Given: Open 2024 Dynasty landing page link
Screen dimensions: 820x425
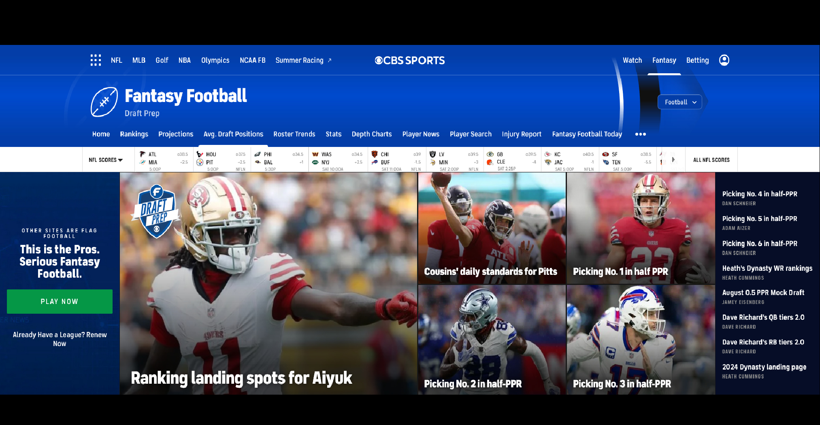Looking at the screenshot, I should coord(764,367).
